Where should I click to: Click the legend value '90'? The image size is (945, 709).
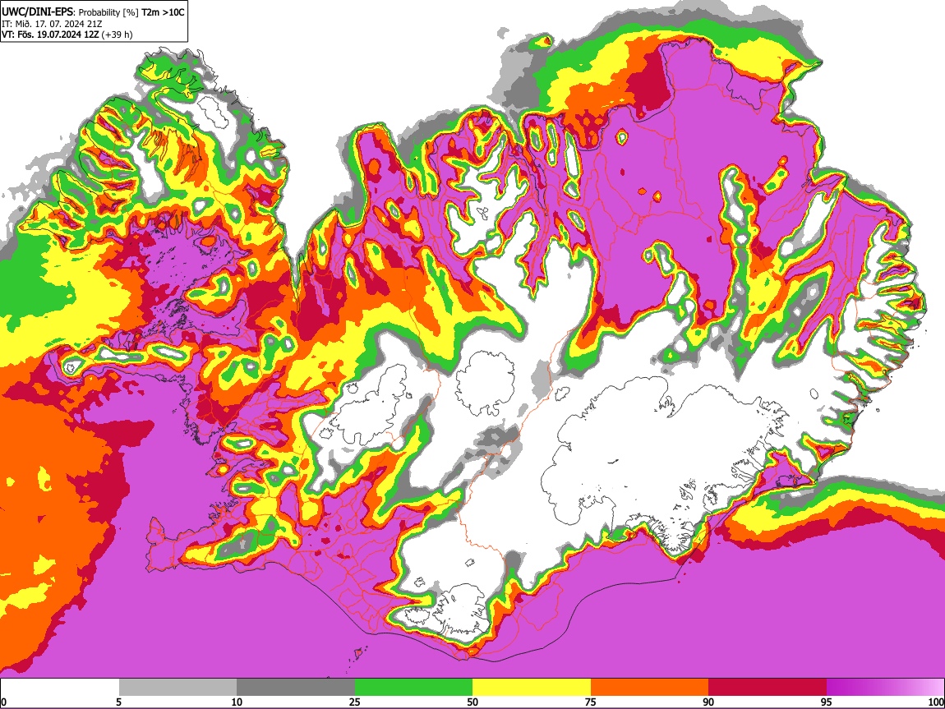708,702
